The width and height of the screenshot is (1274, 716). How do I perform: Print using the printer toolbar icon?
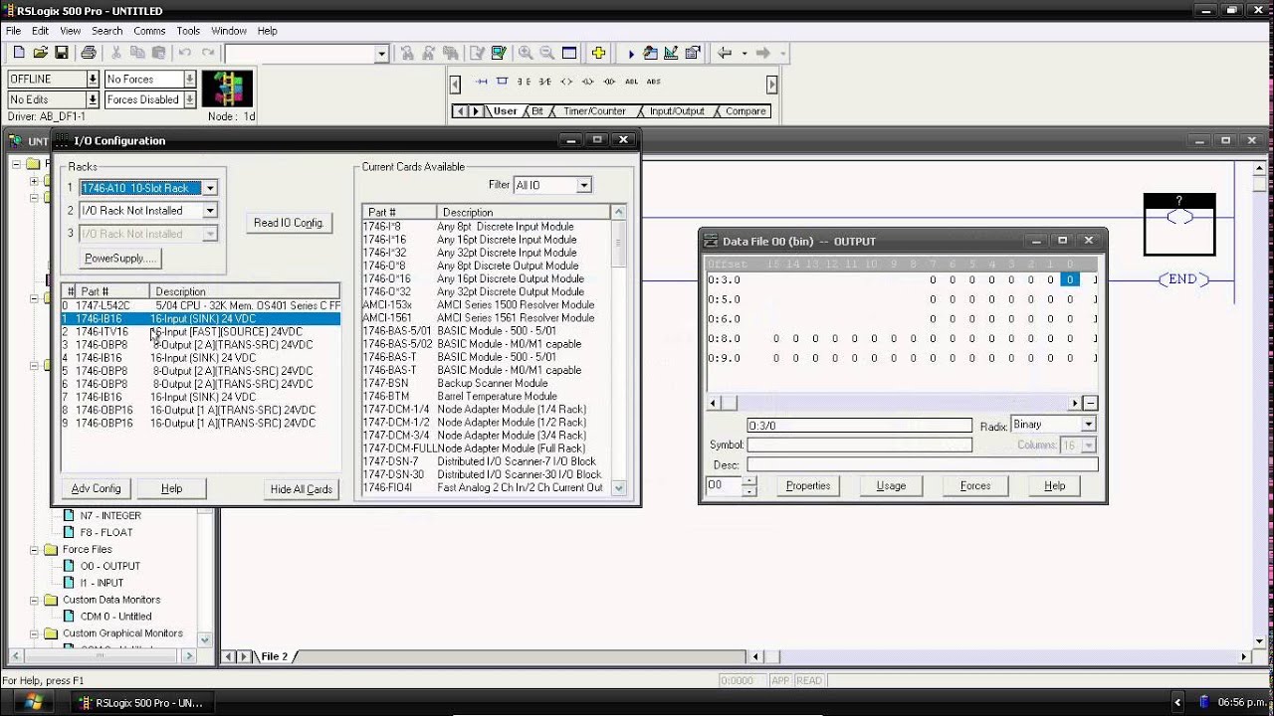coord(89,53)
